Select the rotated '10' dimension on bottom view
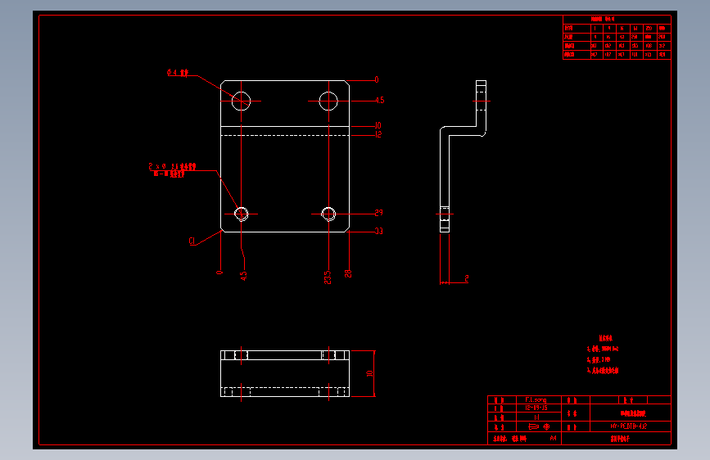The width and height of the screenshot is (710, 460). point(369,373)
